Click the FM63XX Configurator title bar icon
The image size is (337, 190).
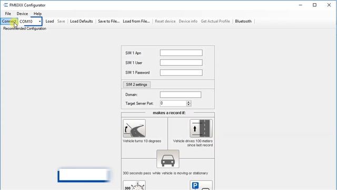(x=6, y=5)
